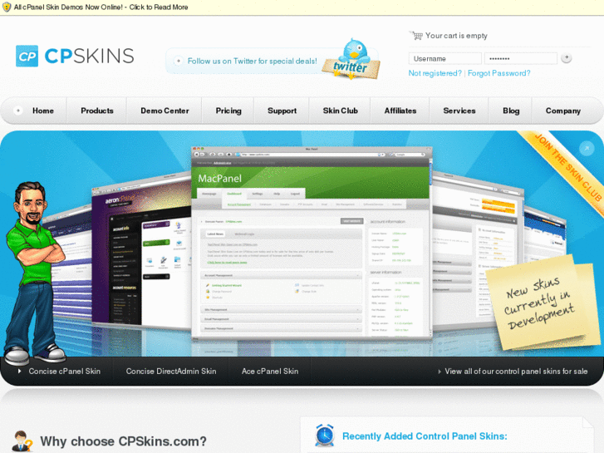Click the Twitter bird badge
Image resolution: width=604 pixels, height=453 pixels.
[351, 59]
